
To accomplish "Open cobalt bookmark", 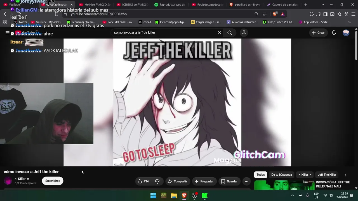I will click(x=145, y=22).
